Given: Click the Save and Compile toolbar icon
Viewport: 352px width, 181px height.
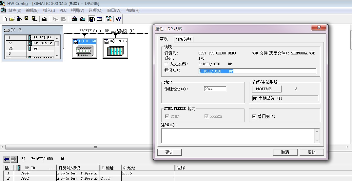Looking at the screenshot, I should [x=34, y=19].
